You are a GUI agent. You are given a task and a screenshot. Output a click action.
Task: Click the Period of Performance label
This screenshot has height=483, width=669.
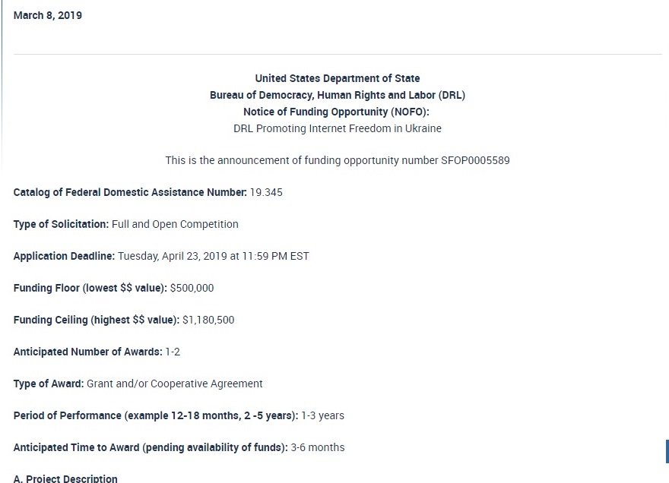point(155,415)
